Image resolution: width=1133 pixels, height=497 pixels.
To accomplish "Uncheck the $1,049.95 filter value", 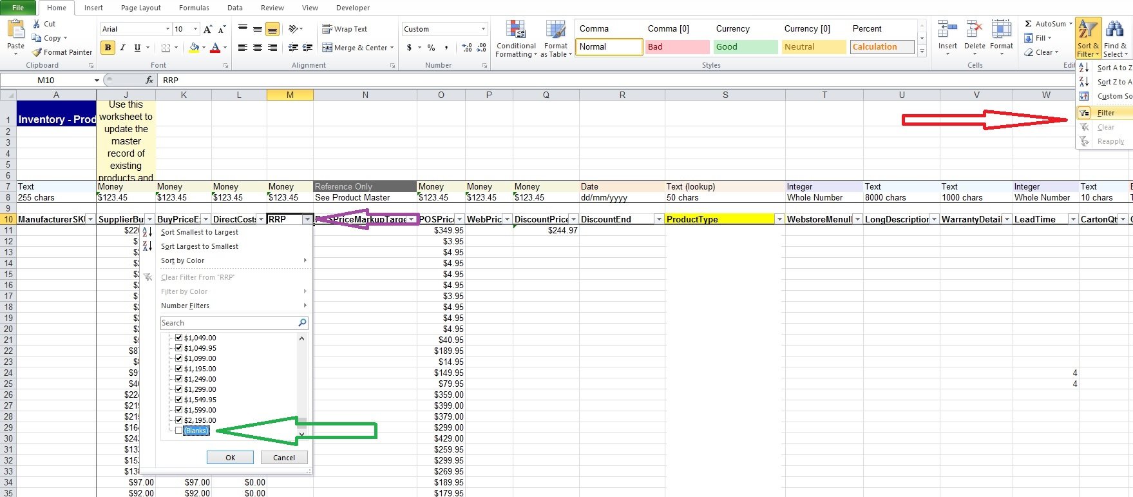I will (x=179, y=348).
